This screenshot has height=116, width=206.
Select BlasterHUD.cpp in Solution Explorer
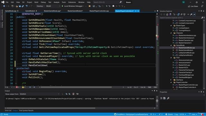pos(184,65)
